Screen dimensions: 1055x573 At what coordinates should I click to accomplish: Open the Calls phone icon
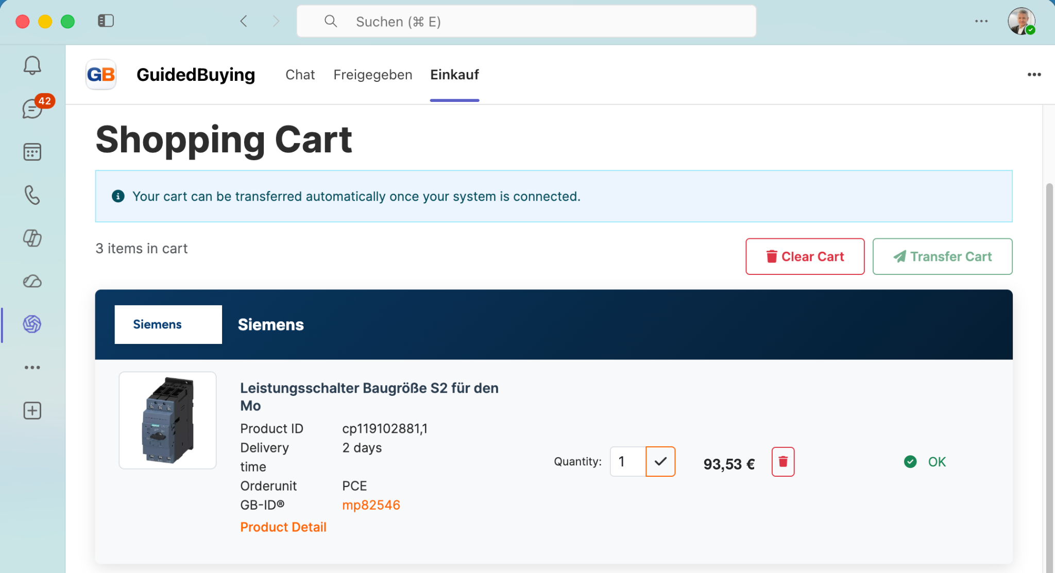[x=32, y=195]
